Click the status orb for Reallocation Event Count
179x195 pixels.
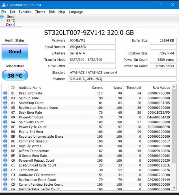pyautogui.click(x=5, y=179)
